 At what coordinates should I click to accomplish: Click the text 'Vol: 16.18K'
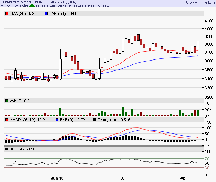pyautogui.click(x=19, y=101)
